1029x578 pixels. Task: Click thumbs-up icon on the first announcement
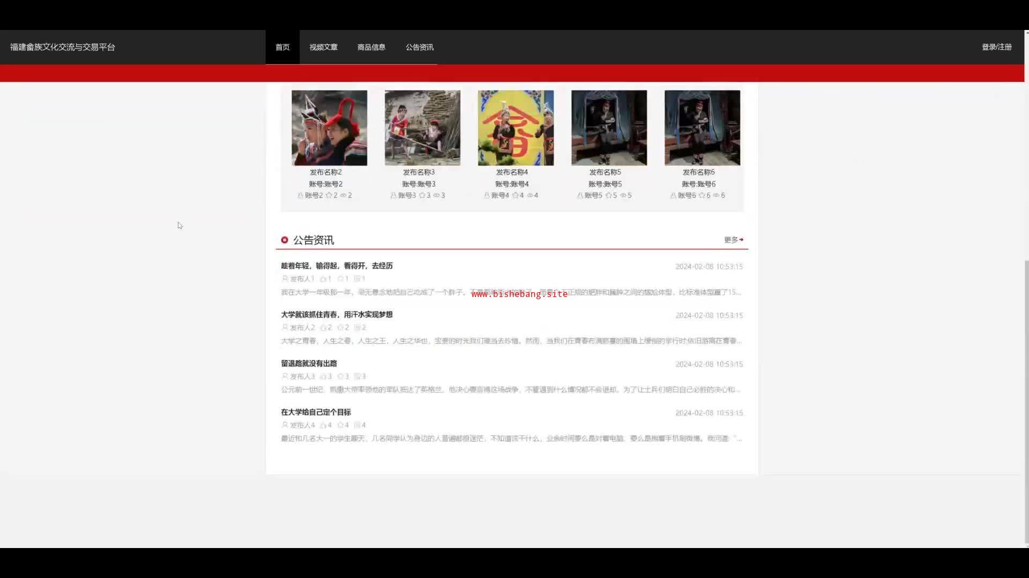(x=323, y=279)
